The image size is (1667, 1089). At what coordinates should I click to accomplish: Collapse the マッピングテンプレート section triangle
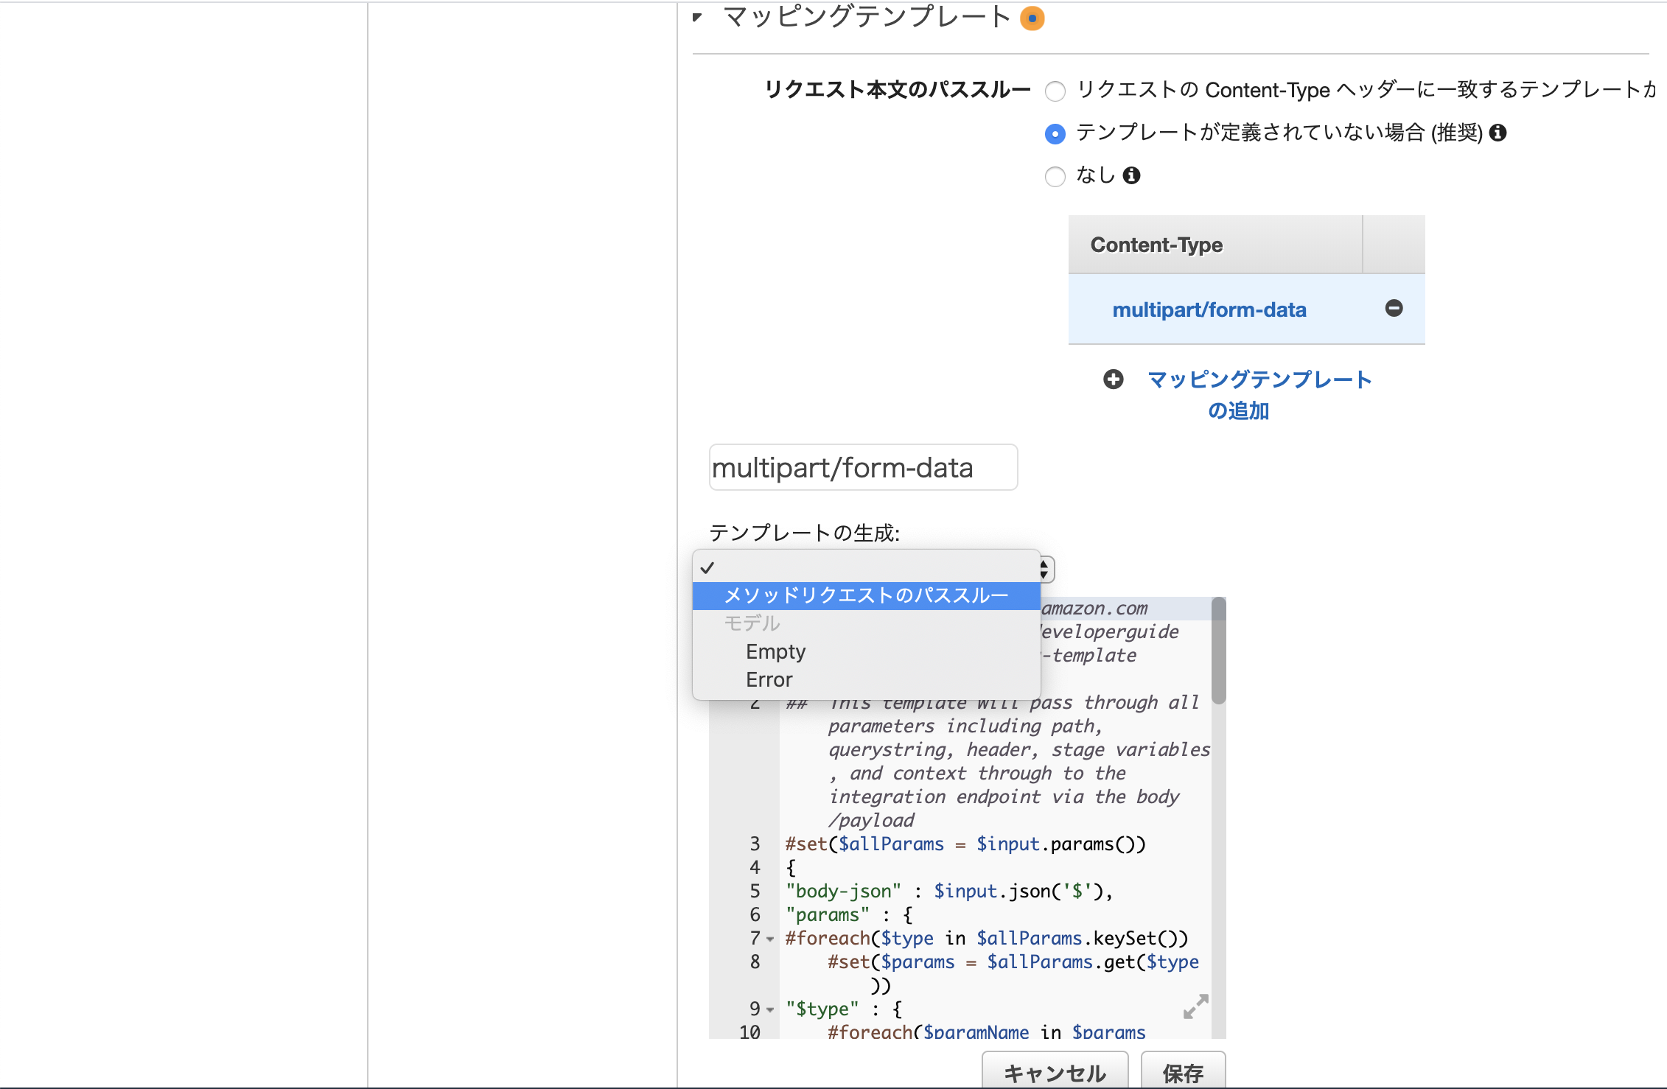click(x=697, y=17)
